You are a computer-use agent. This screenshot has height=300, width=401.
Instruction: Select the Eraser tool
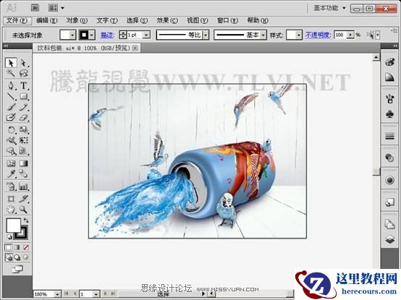(x=23, y=118)
